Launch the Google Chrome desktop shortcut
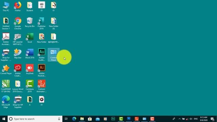Screen dimensions: 217x122 [x=18, y=23]
